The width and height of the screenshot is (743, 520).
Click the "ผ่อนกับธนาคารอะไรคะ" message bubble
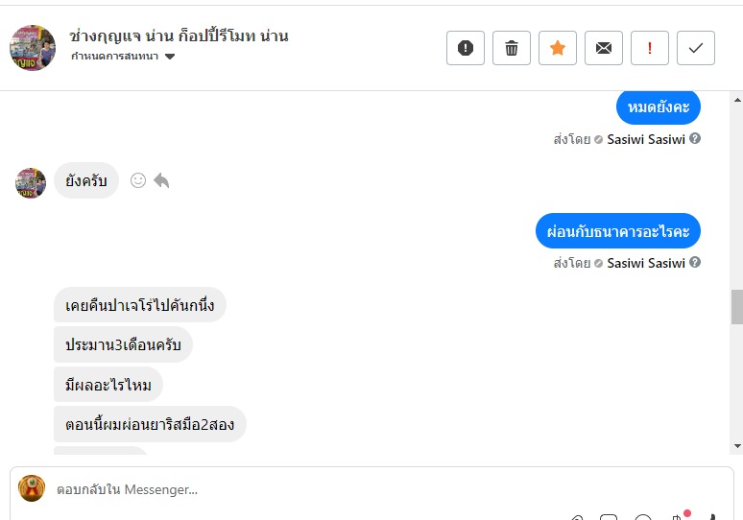click(618, 231)
